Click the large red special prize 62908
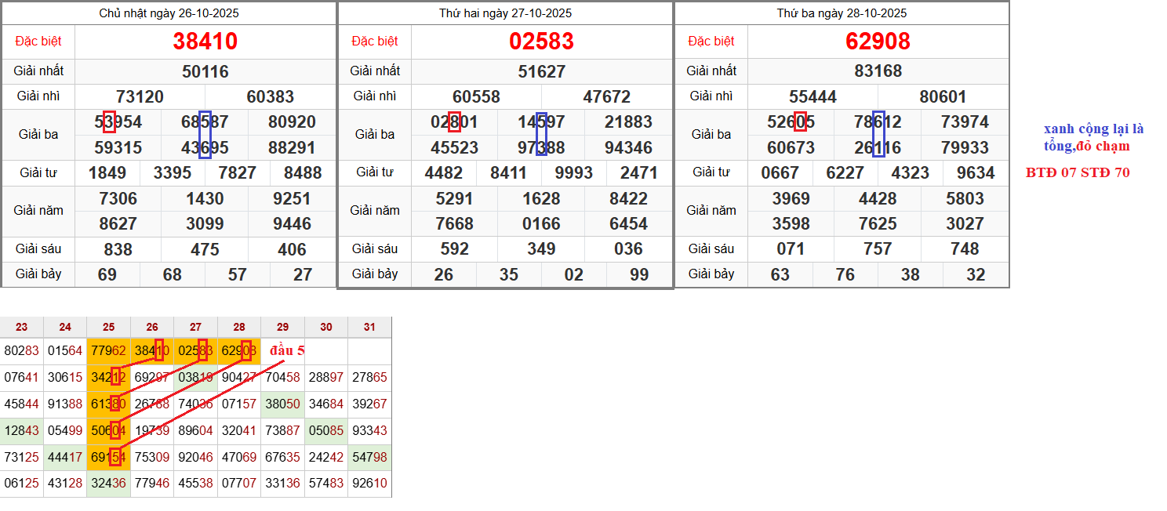This screenshot has width=1167, height=511. click(878, 42)
